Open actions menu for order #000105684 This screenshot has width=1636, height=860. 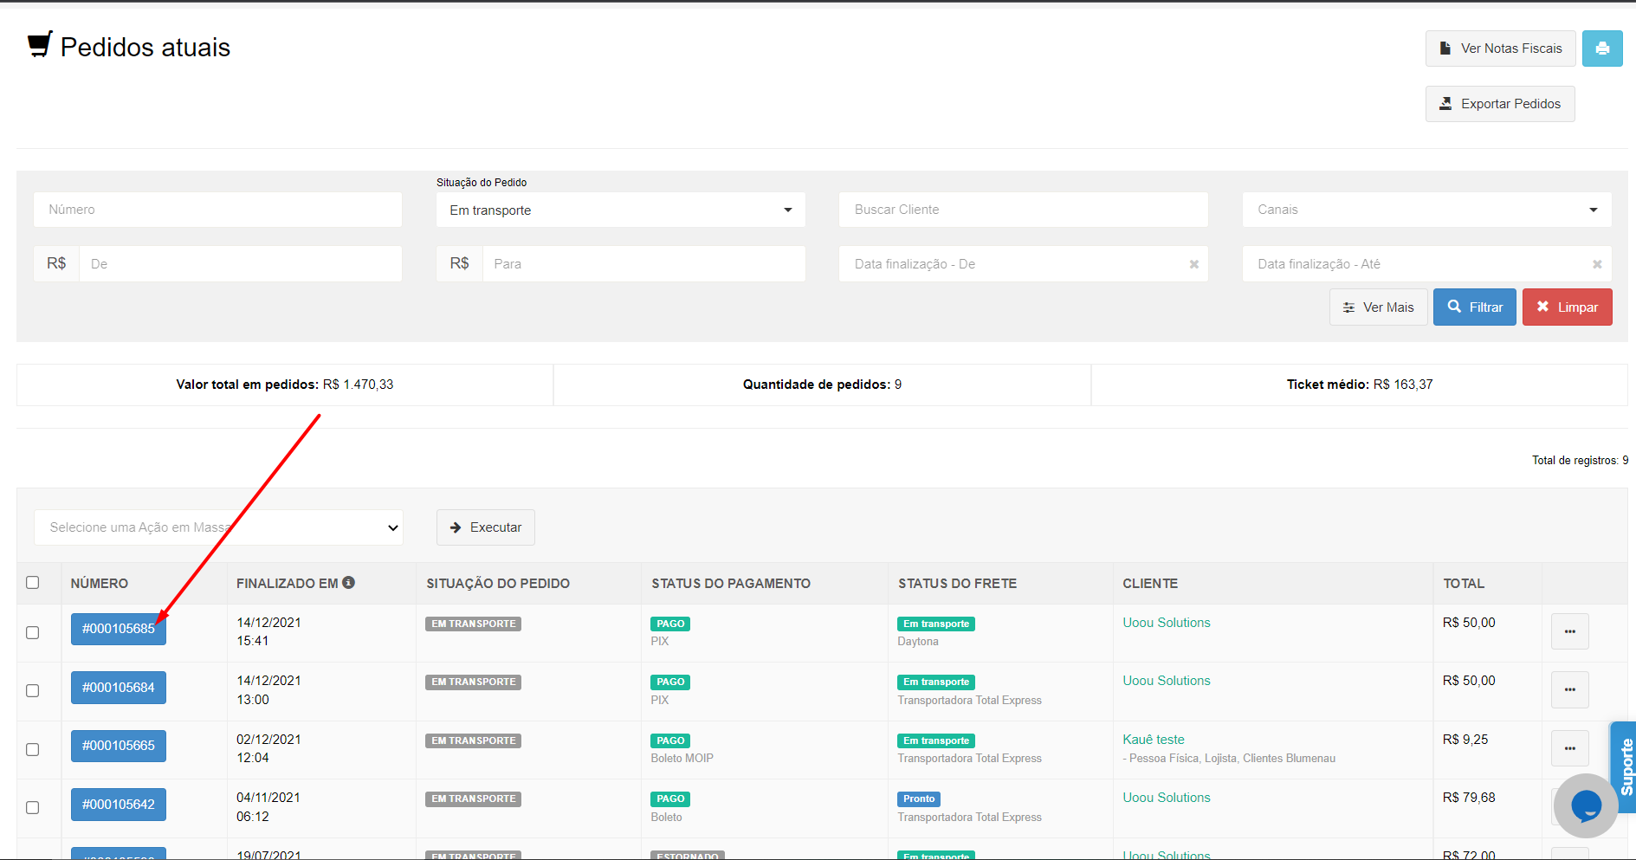pos(1569,689)
